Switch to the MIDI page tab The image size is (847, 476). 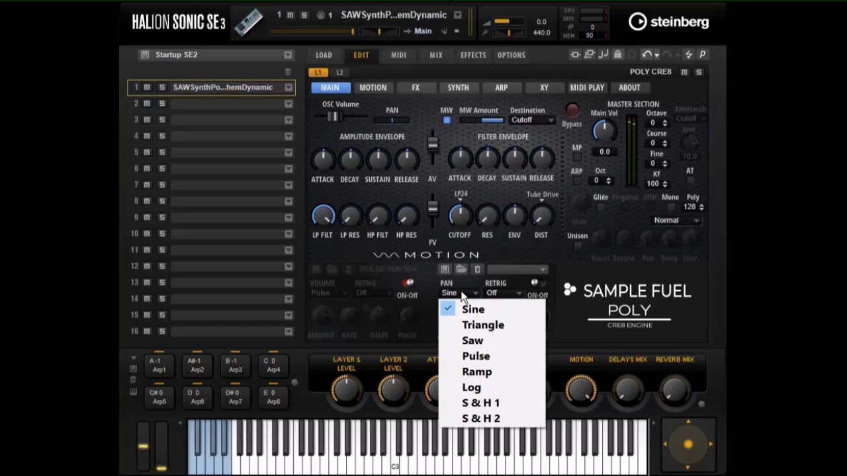point(398,55)
